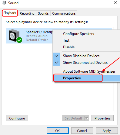
Task: Open About Software MIDI Synthesizer entry
Action: 89,71
